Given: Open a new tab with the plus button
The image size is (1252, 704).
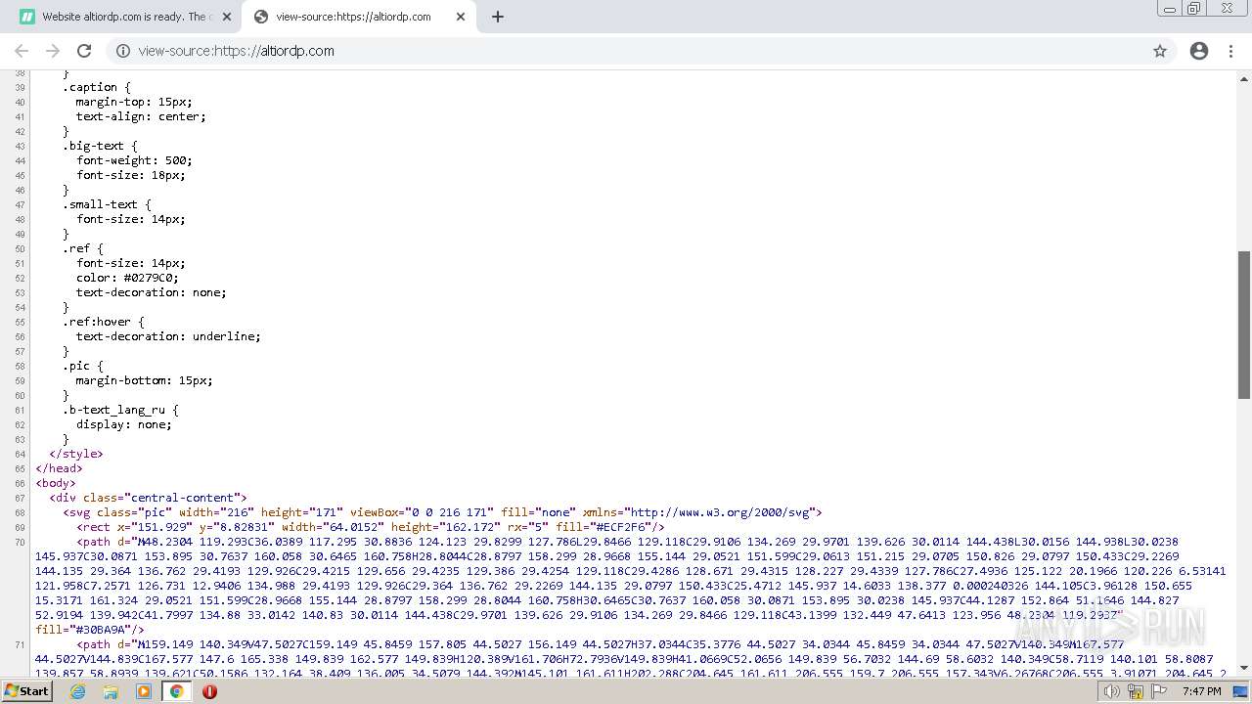Looking at the screenshot, I should 497,17.
